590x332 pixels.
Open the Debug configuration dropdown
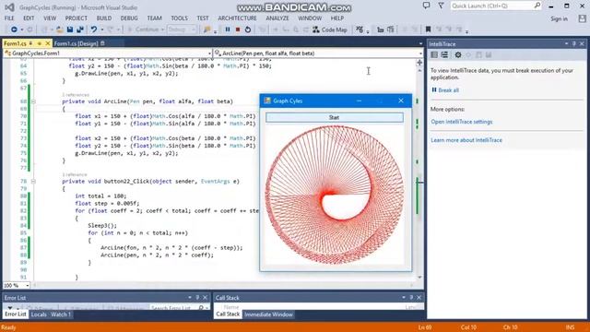pyautogui.click(x=182, y=30)
